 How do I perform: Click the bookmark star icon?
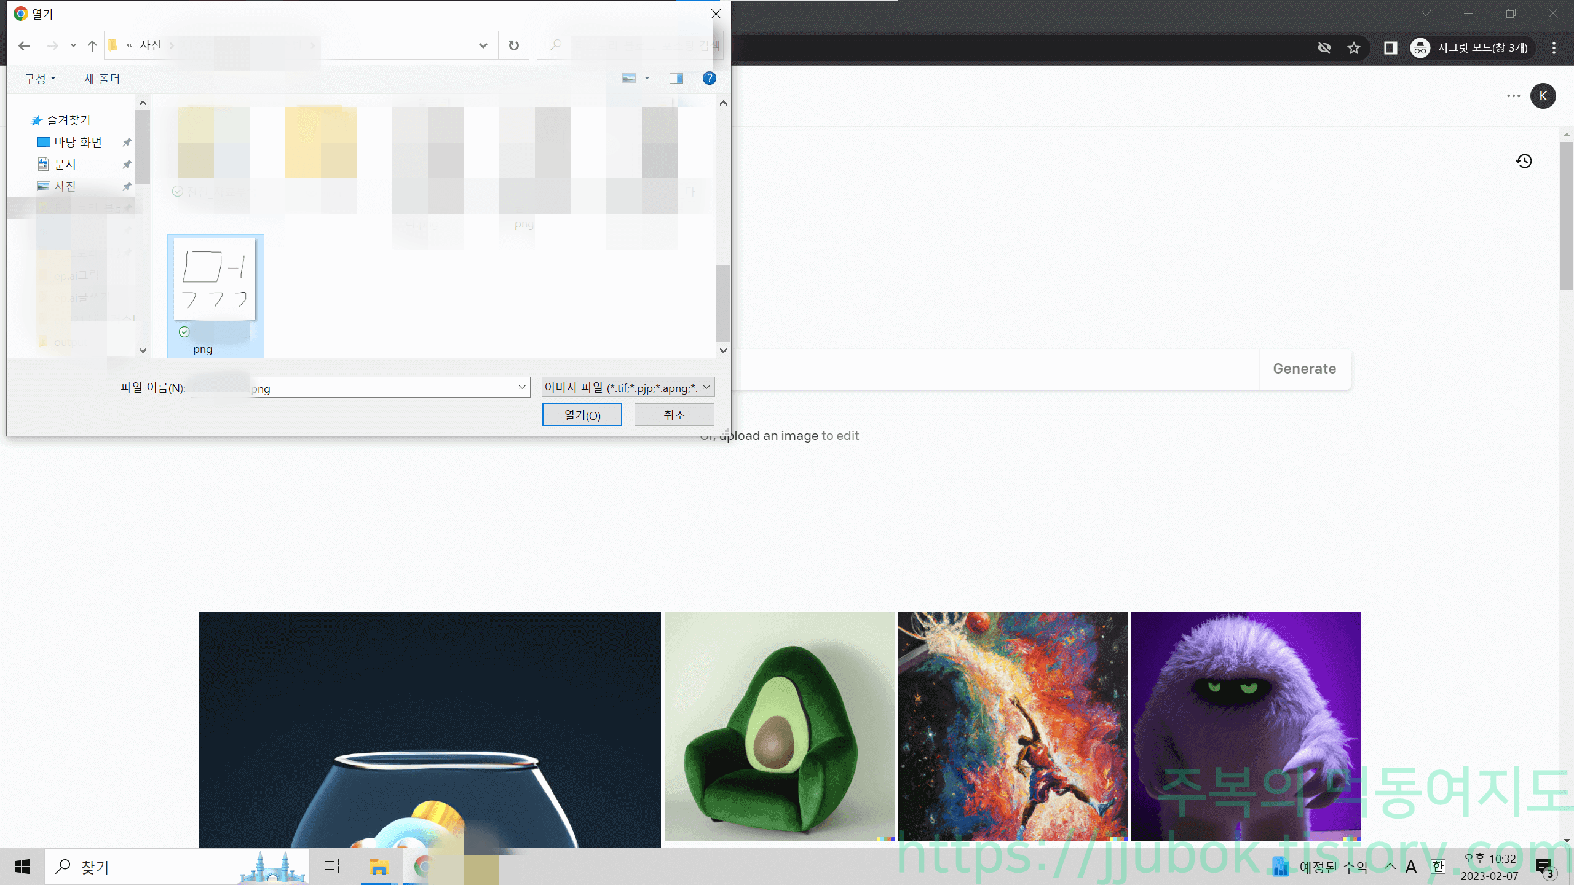[1353, 48]
